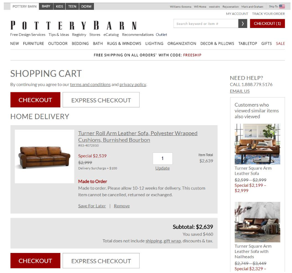Open the Pottery Barn logo homepage
The width and height of the screenshot is (292, 273).
click(74, 25)
